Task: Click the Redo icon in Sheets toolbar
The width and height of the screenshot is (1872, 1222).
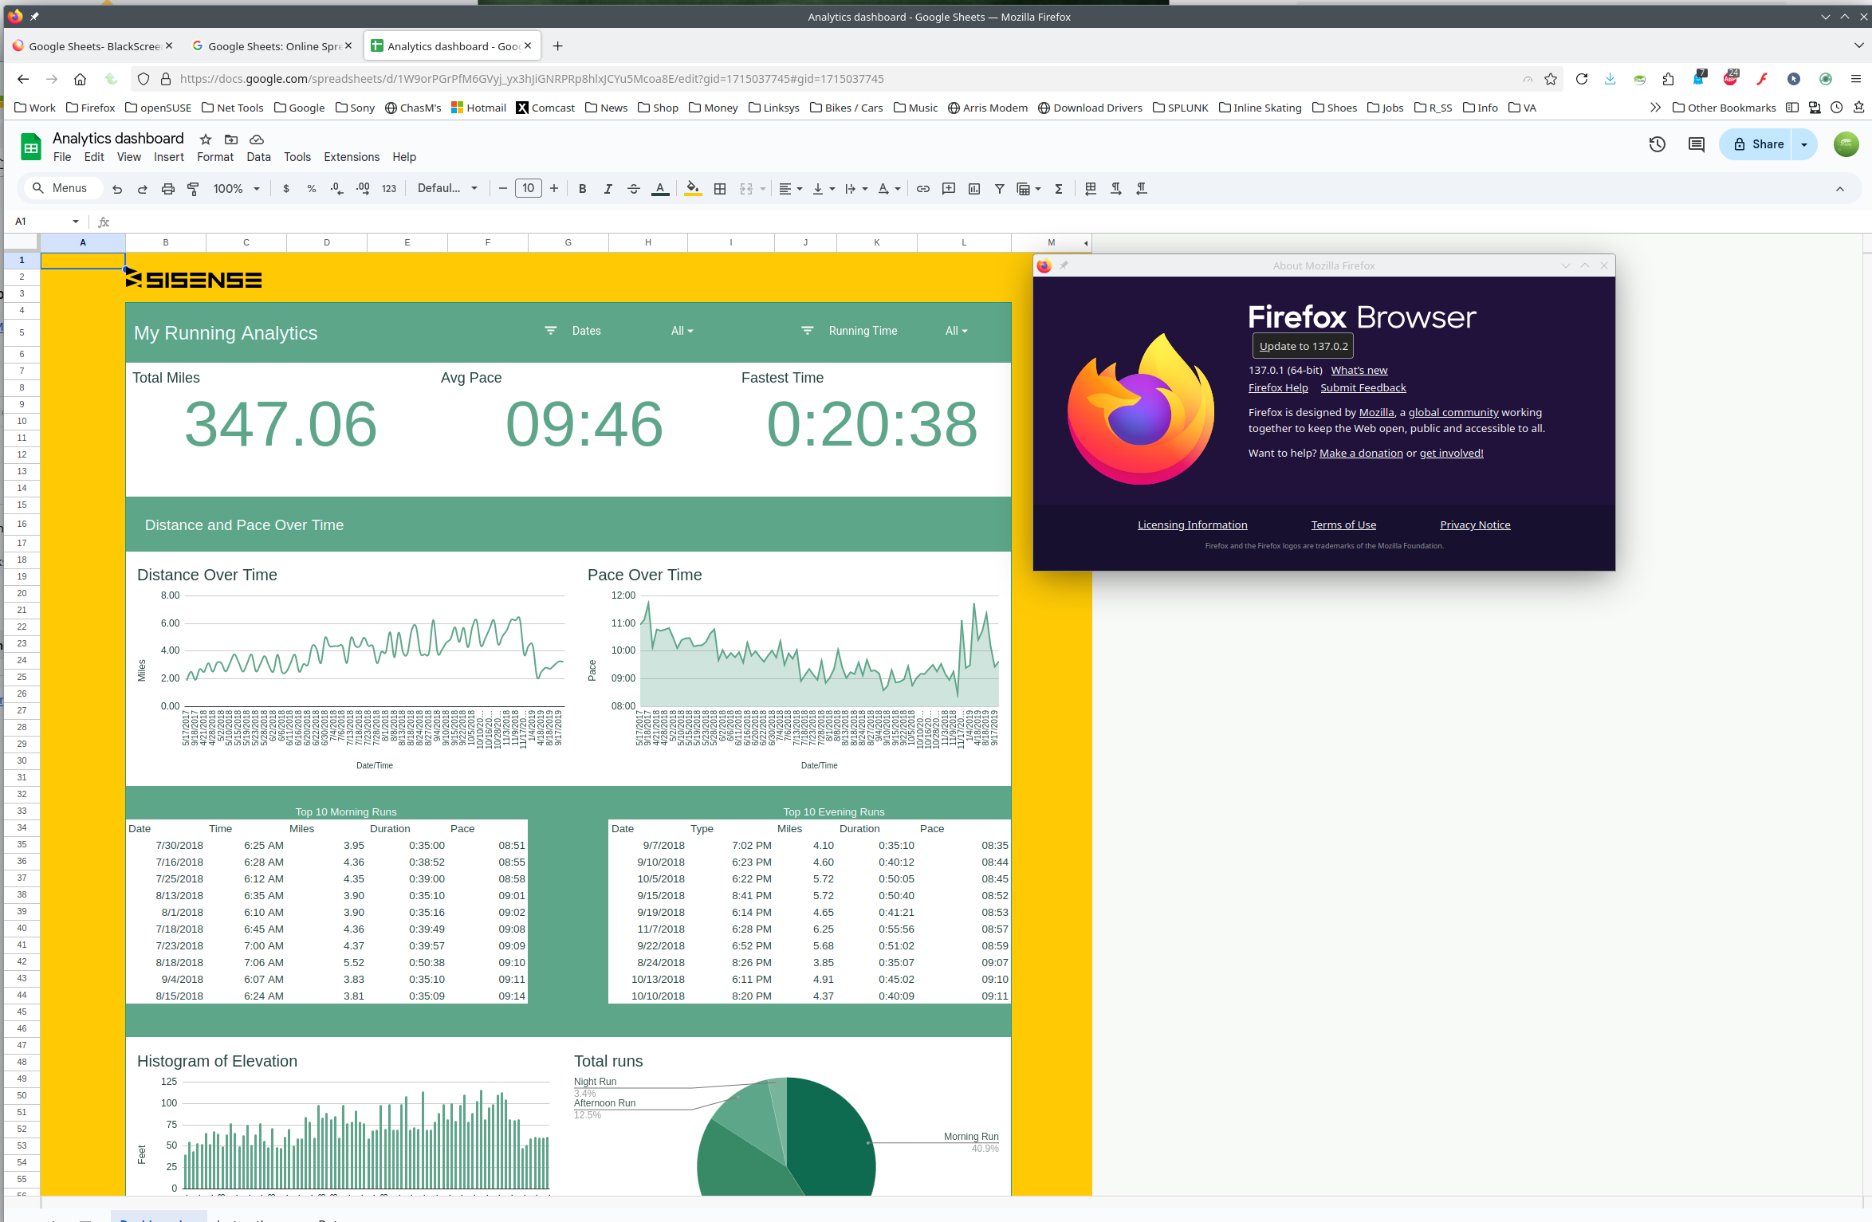Action: 143,189
